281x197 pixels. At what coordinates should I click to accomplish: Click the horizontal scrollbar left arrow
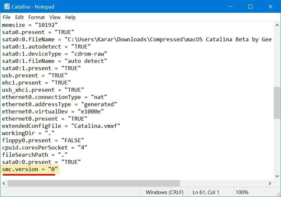tap(4, 183)
